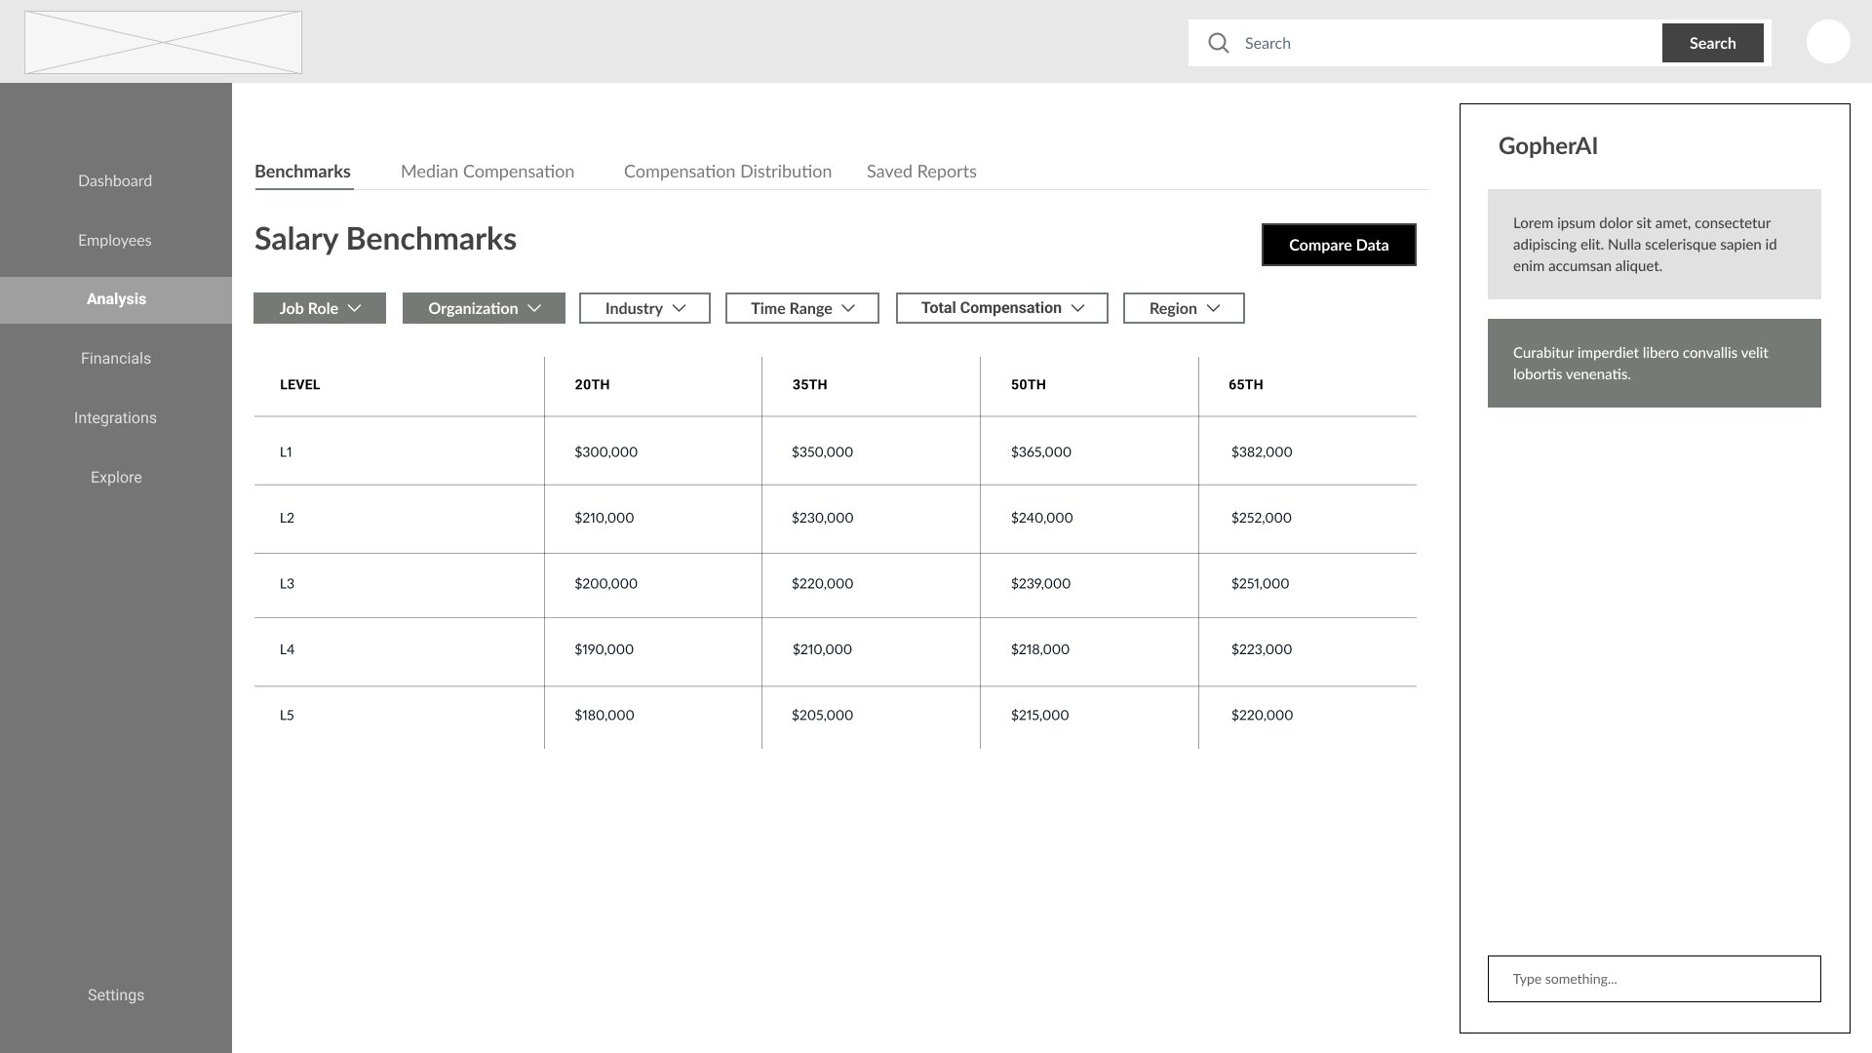The width and height of the screenshot is (1872, 1053).
Task: Expand the Organization filter dropdown
Action: tap(484, 308)
